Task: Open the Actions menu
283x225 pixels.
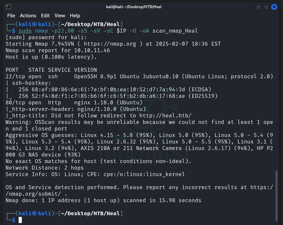Action: pos(28,16)
